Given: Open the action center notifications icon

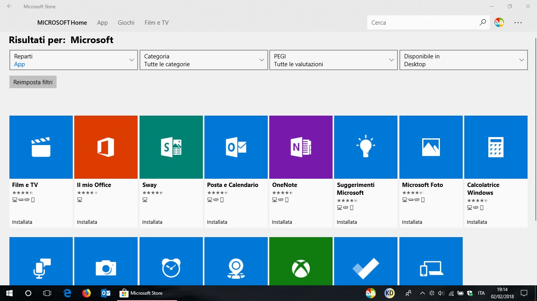Looking at the screenshot, I should 524,293.
